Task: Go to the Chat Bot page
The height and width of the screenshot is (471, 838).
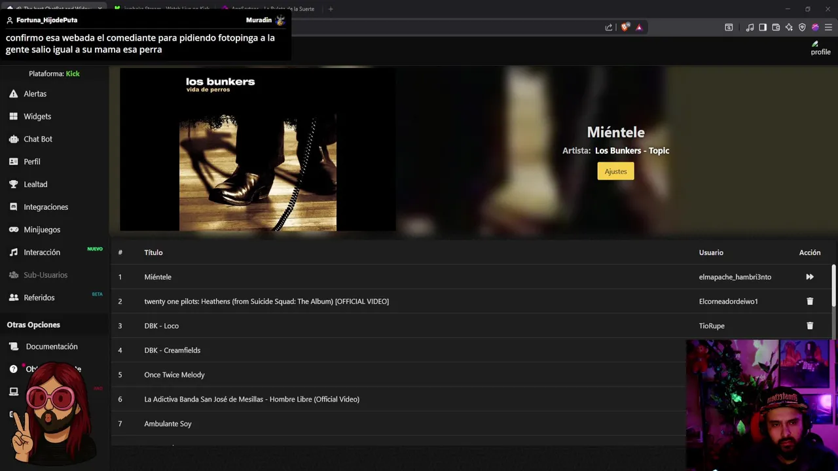Action: (38, 139)
